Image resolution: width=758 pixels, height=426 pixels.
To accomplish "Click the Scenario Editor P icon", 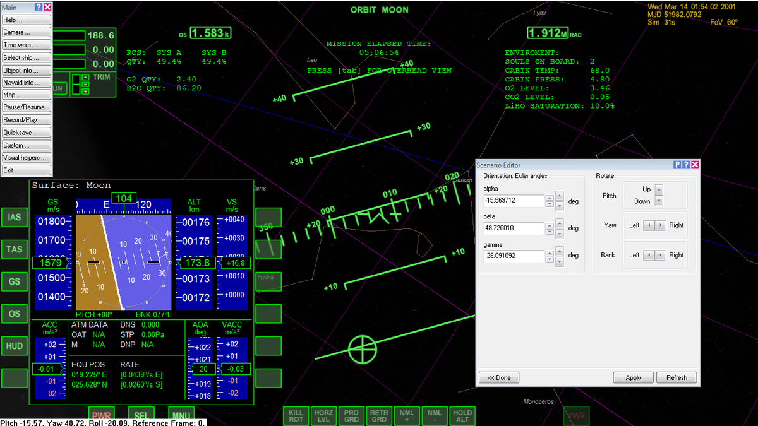I will 677,165.
